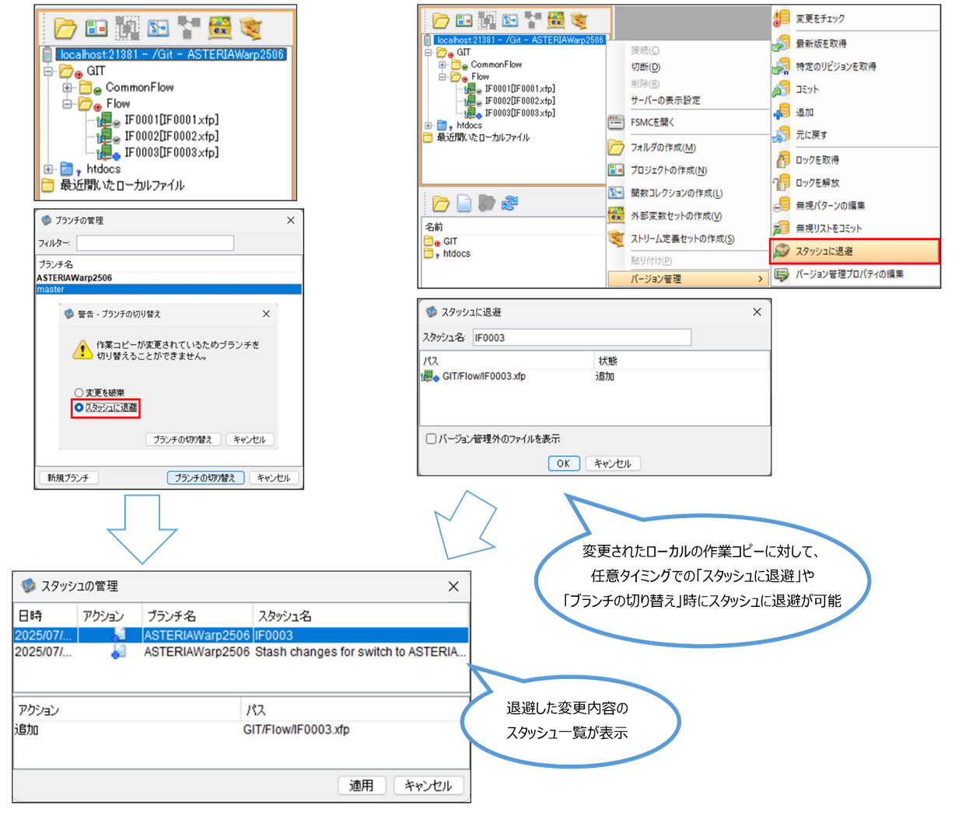The width and height of the screenshot is (976, 833).
Task: Select the スタッシュに退避 radio option in warning dialog
Action: click(x=79, y=408)
